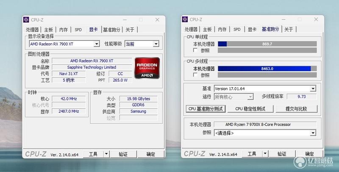Toggle 参照 checkbox under CPU 多线程
The image size is (339, 172).
pos(195,75)
